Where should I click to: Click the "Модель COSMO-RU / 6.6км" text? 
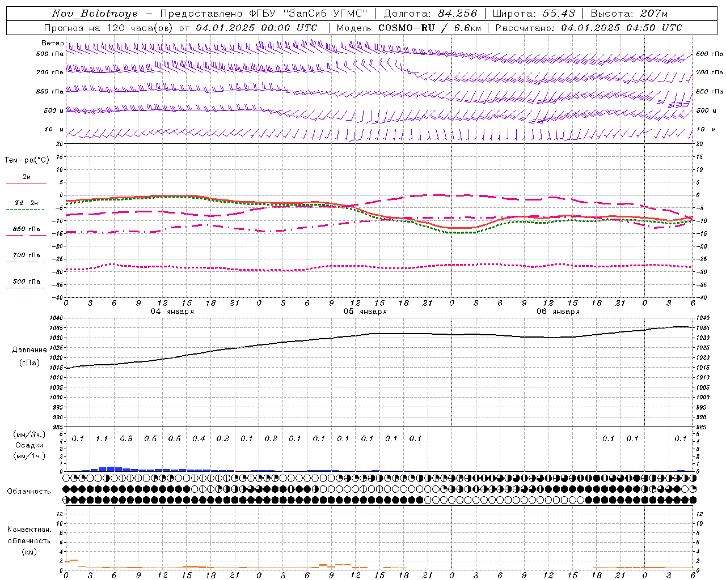click(x=409, y=28)
